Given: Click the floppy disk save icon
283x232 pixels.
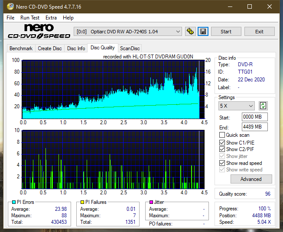Looking at the screenshot, I should tap(203, 32).
